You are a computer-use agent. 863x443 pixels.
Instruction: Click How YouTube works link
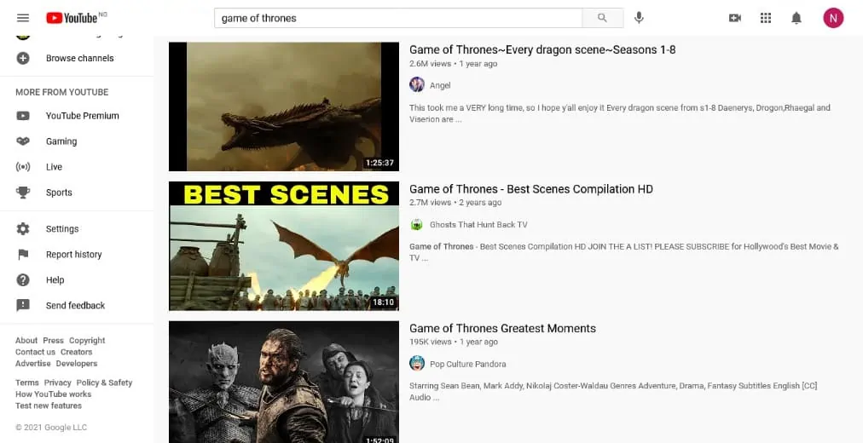point(54,394)
